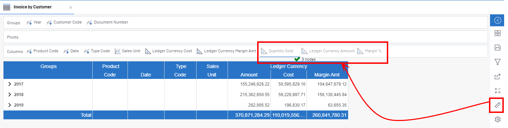Image resolution: width=508 pixels, height=128 pixels.
Task: Collapse the side panel with arrow button
Action: 497,20
